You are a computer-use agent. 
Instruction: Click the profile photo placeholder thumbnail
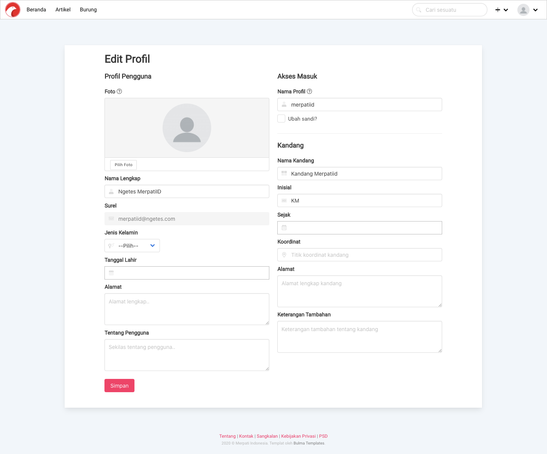(x=187, y=128)
